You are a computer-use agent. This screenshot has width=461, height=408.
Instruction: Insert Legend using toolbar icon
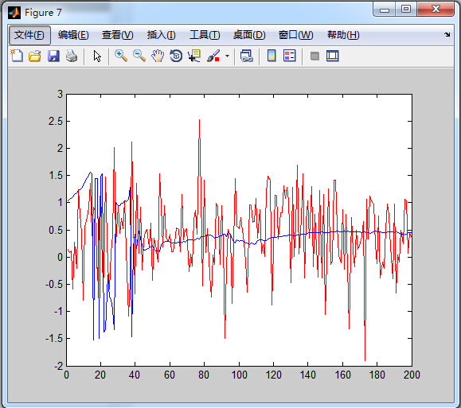tap(290, 56)
